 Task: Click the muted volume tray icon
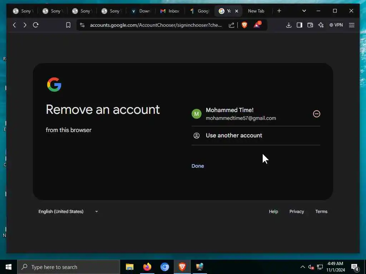click(311, 267)
